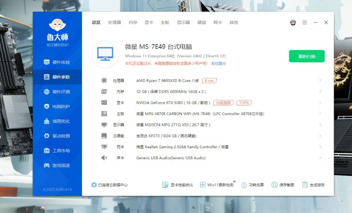Screen dimensions: 352x213
Task: Click the memory module icon
Action: (x=104, y=92)
